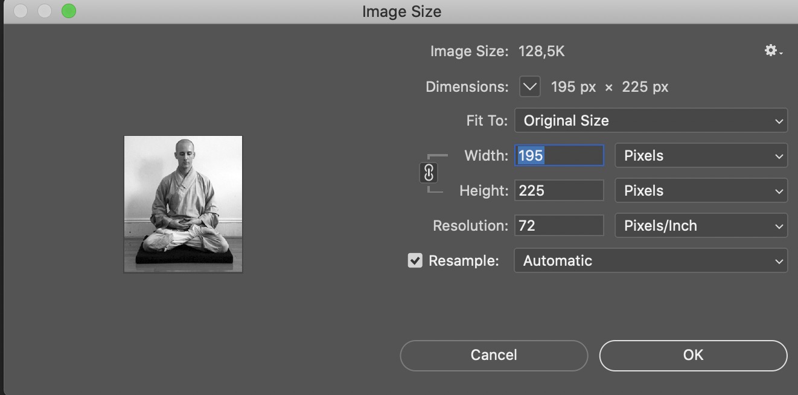Click the yellow minimize traffic light button

pyautogui.click(x=44, y=10)
